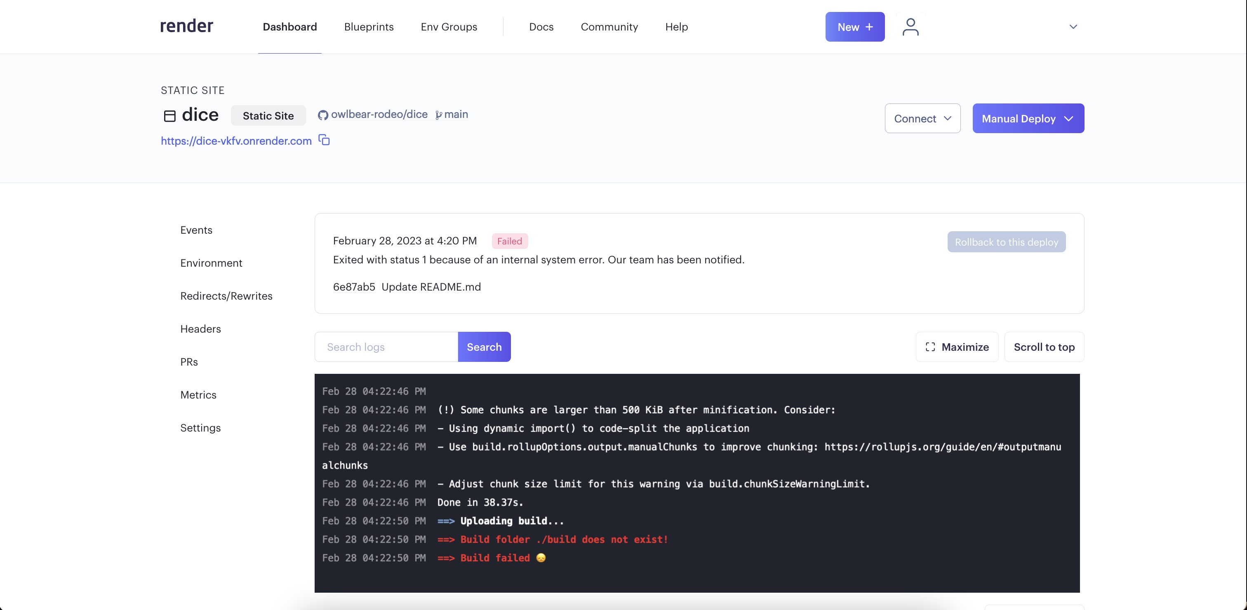Click the Scroll to top button in logs

(1044, 347)
